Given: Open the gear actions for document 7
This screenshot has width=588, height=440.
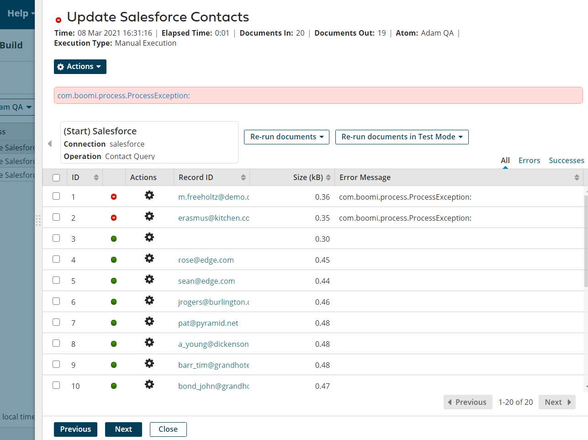Looking at the screenshot, I should pyautogui.click(x=149, y=322).
